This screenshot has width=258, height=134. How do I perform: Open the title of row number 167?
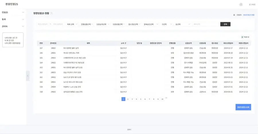pos(71,48)
